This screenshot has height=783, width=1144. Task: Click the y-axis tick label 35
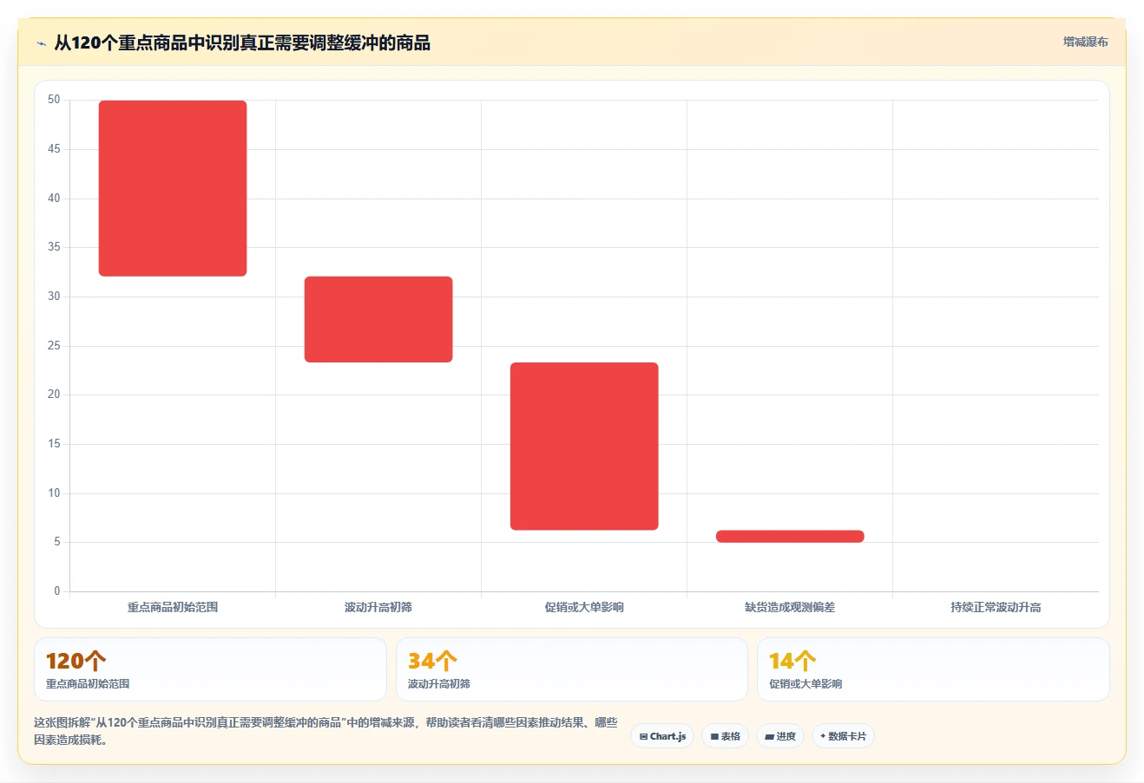pyautogui.click(x=54, y=247)
